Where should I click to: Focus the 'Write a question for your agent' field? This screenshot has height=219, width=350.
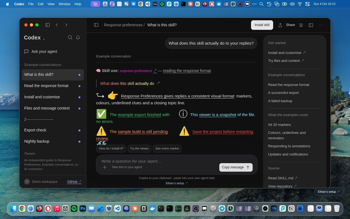(x=177, y=161)
